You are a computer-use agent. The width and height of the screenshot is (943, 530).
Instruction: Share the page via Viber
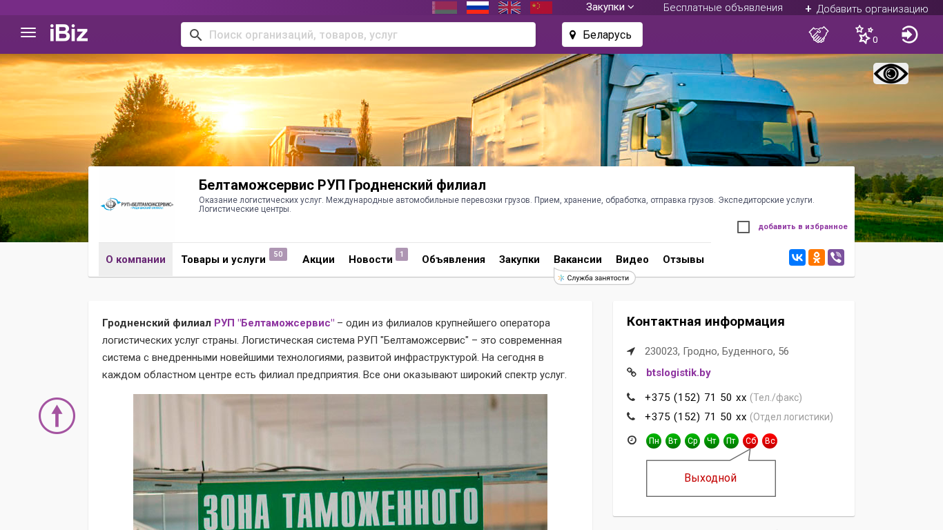pyautogui.click(x=836, y=257)
